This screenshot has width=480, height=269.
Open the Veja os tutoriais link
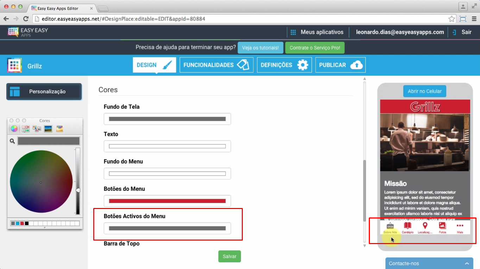[x=260, y=48]
